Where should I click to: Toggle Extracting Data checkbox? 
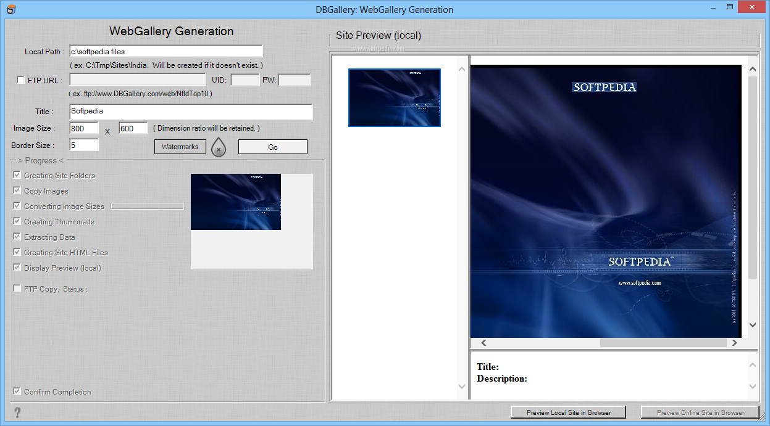pos(17,237)
